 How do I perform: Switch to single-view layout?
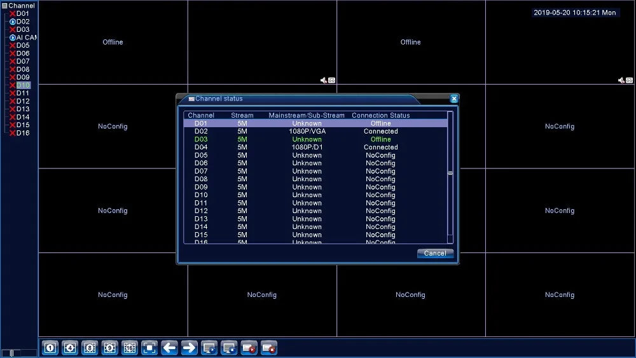click(x=50, y=348)
